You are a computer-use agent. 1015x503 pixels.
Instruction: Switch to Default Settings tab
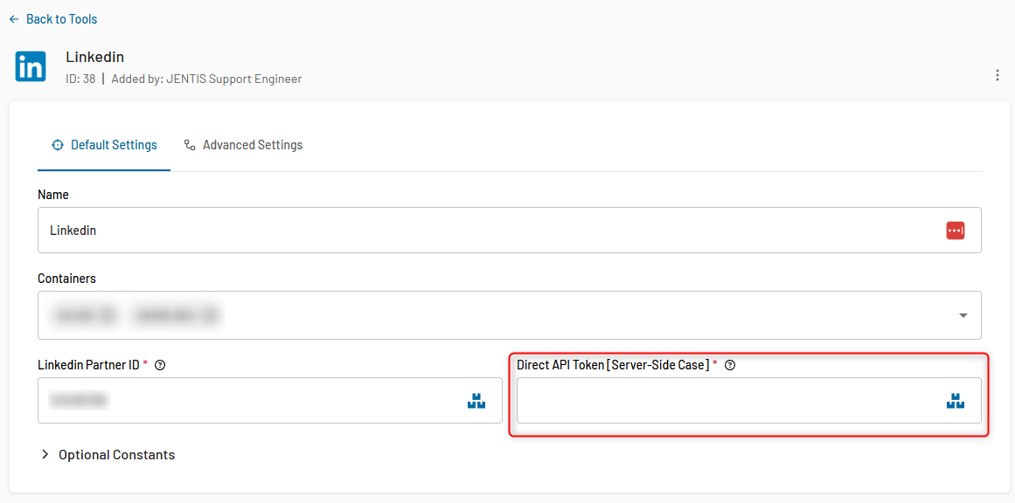point(104,145)
